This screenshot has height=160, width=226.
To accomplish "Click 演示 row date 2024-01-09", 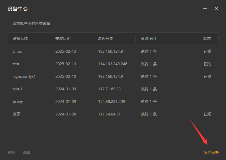I will pyautogui.click(x=66, y=114).
